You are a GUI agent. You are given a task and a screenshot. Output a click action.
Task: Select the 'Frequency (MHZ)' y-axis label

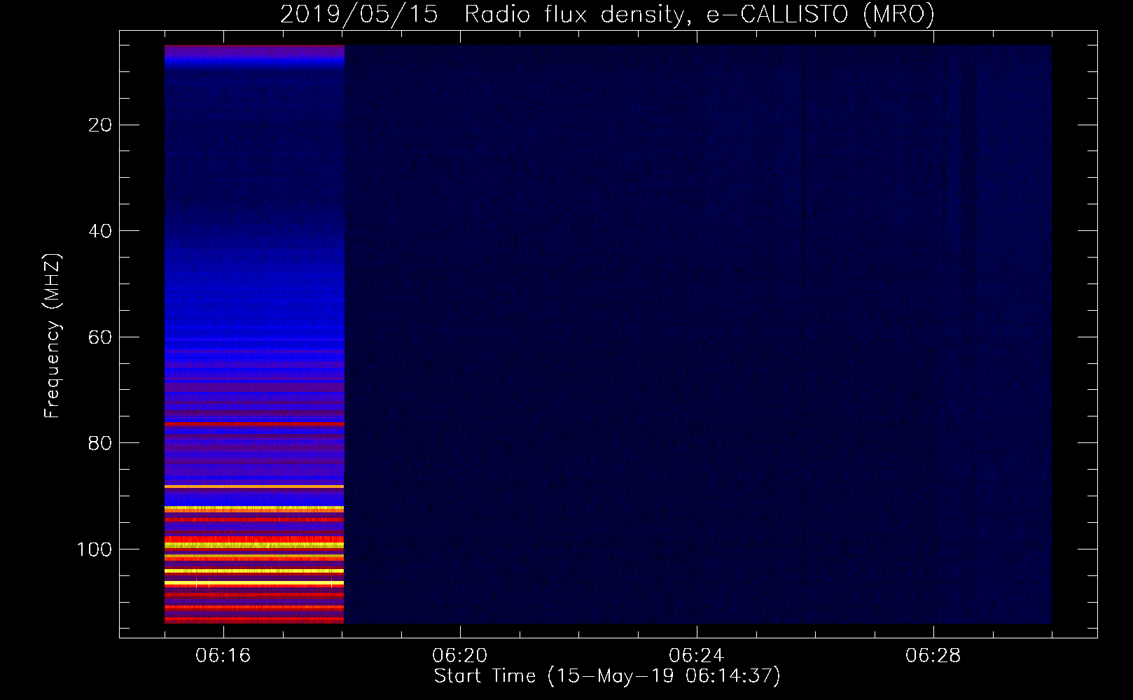click(x=53, y=336)
